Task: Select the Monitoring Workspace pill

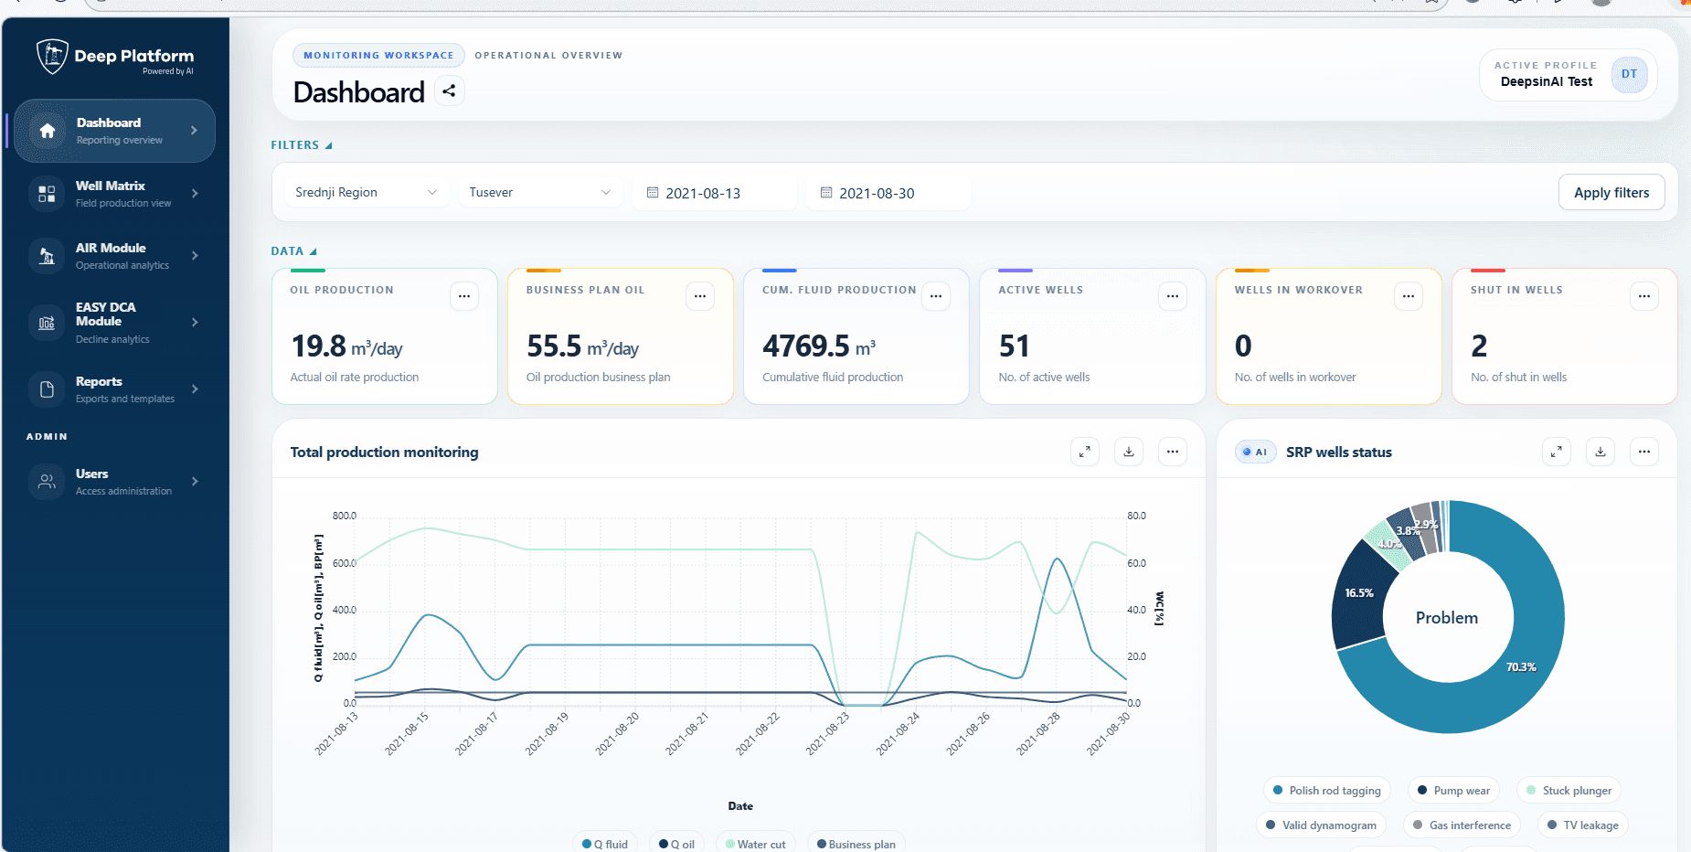Action: coord(378,56)
